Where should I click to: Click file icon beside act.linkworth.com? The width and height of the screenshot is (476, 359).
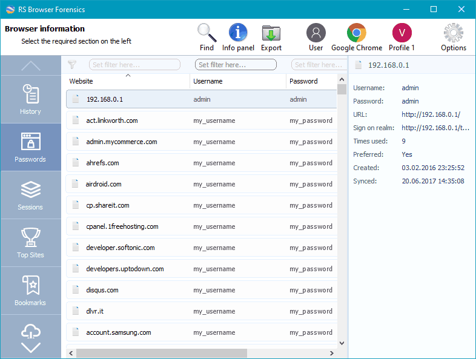coord(76,120)
